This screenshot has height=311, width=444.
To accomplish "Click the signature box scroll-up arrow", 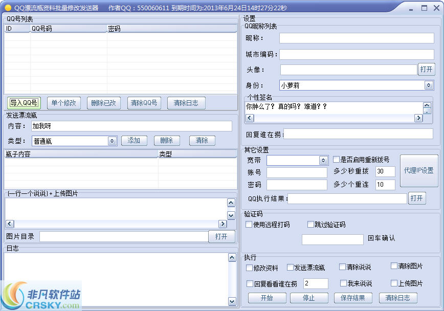I will coord(427,105).
